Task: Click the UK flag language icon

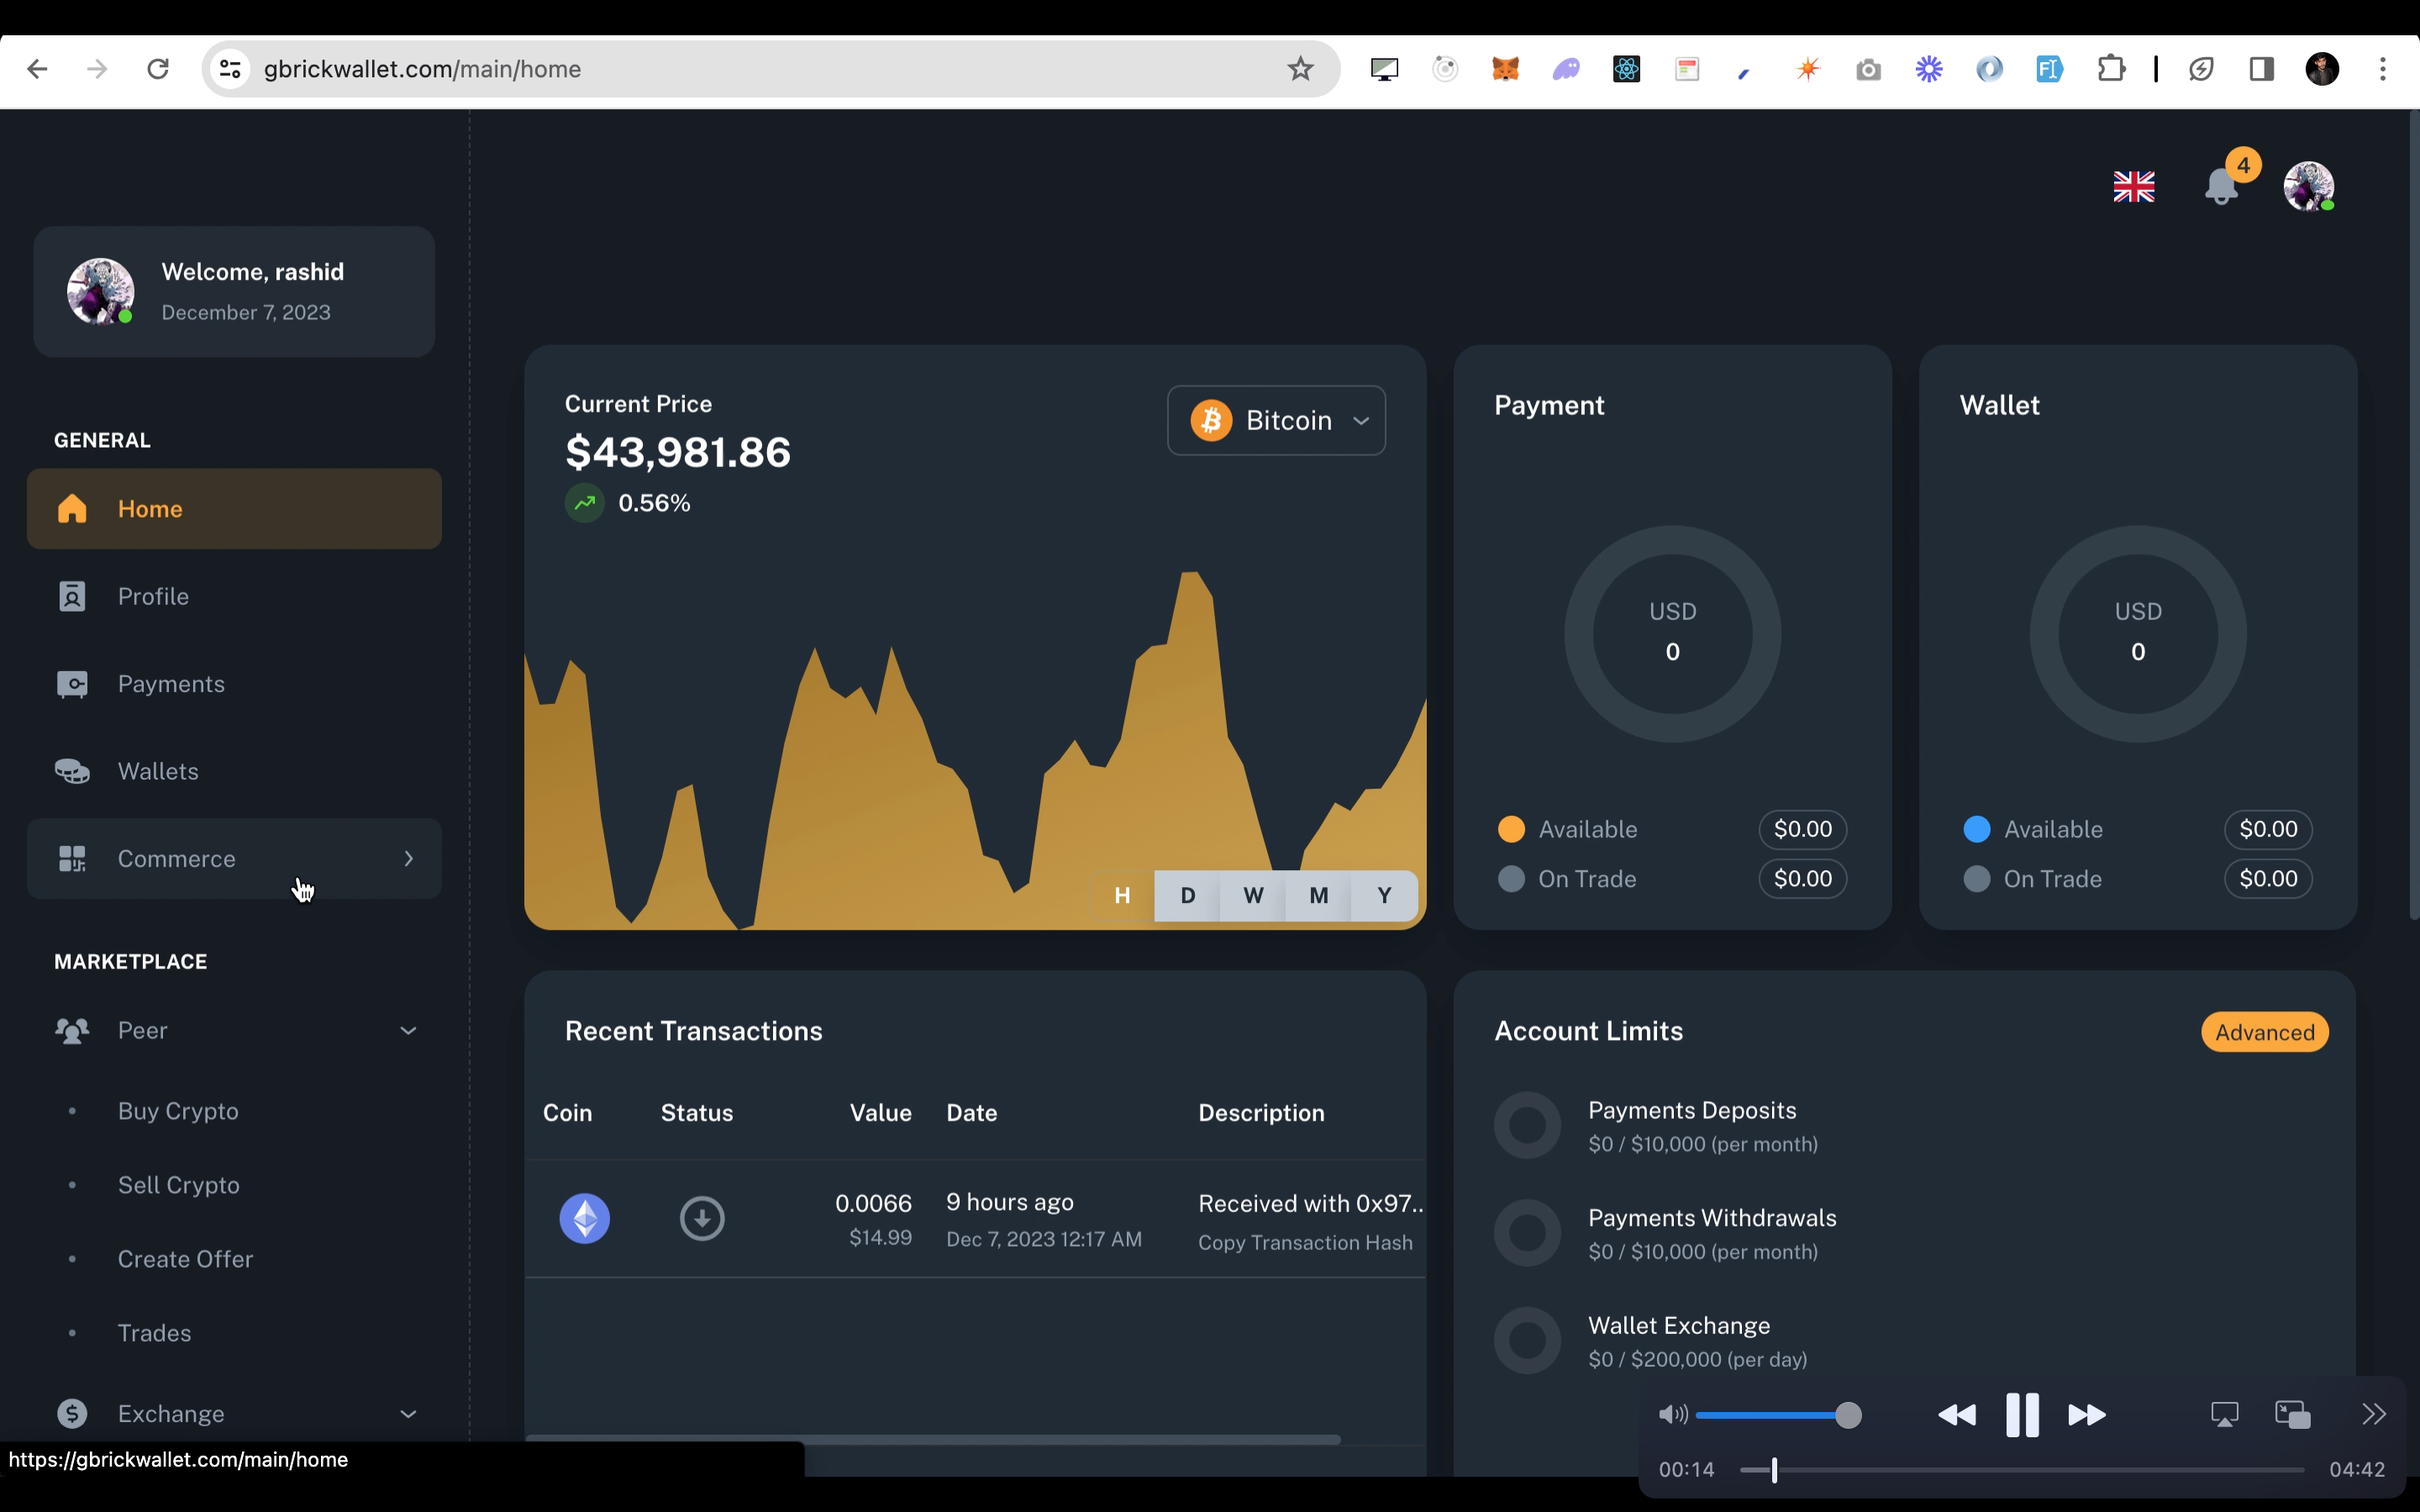Action: click(2135, 187)
